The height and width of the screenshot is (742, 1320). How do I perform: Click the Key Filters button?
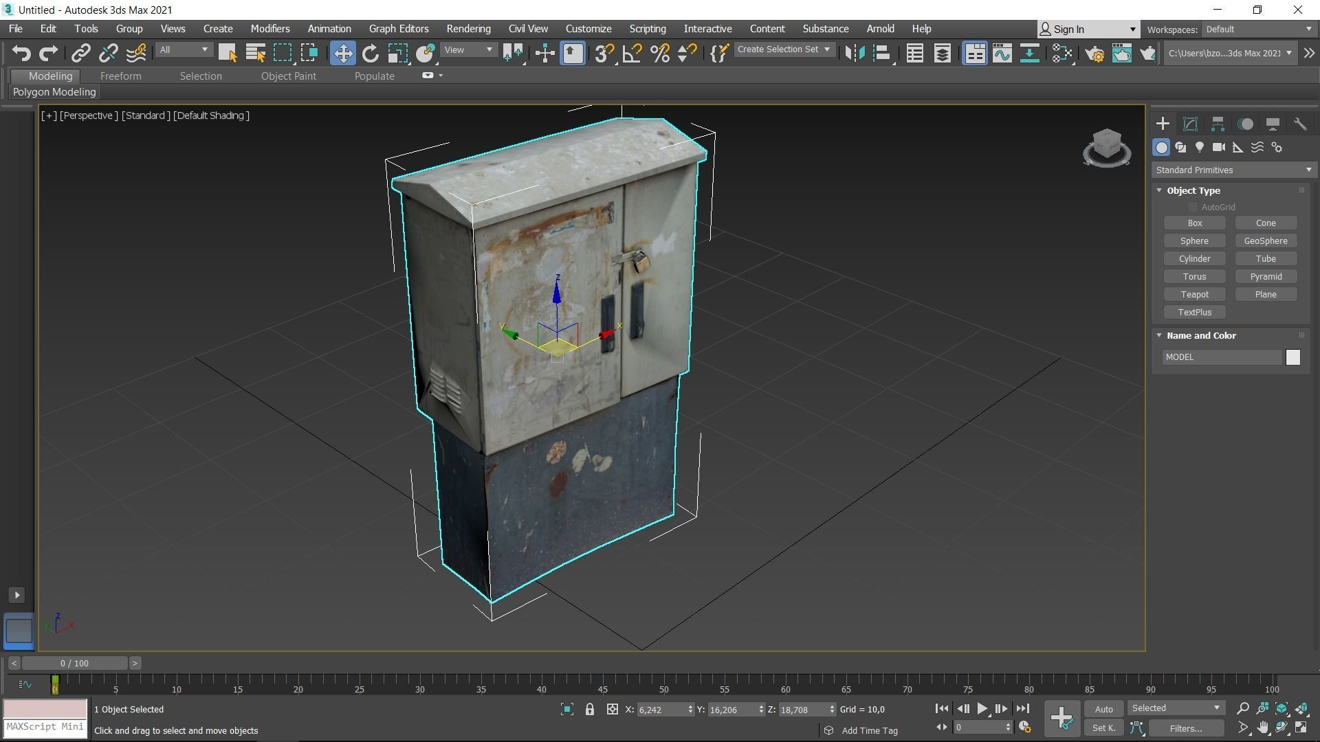coord(1186,728)
